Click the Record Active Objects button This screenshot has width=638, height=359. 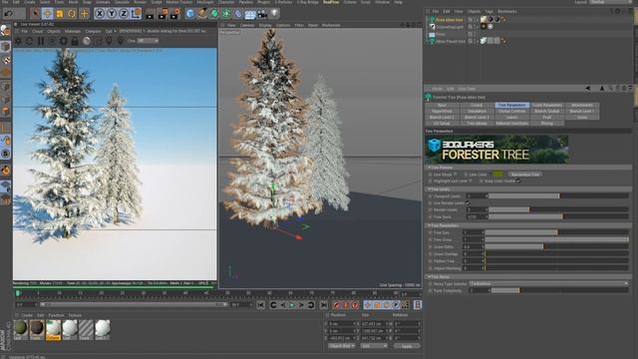[336, 305]
